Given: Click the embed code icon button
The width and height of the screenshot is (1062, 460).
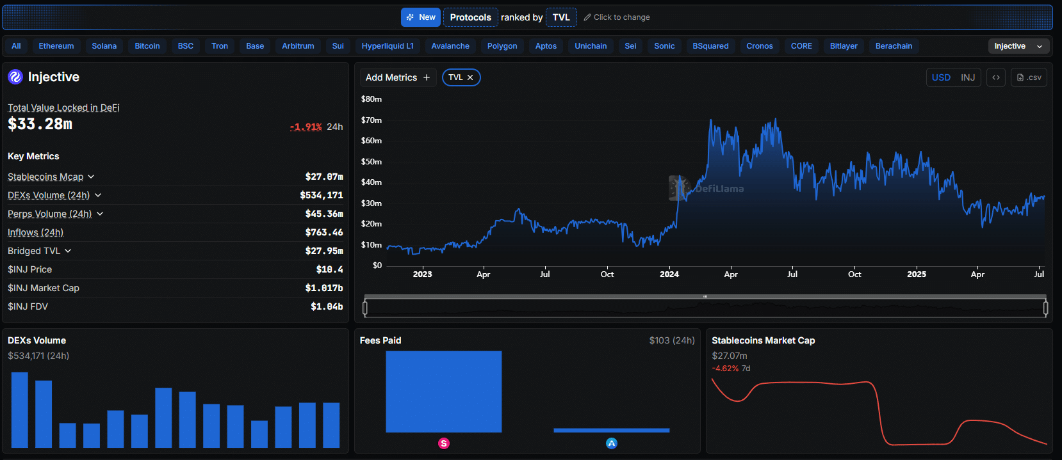Looking at the screenshot, I should [x=995, y=77].
